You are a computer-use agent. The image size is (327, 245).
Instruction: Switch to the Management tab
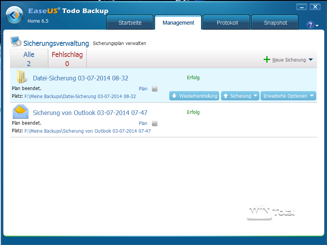(x=178, y=22)
